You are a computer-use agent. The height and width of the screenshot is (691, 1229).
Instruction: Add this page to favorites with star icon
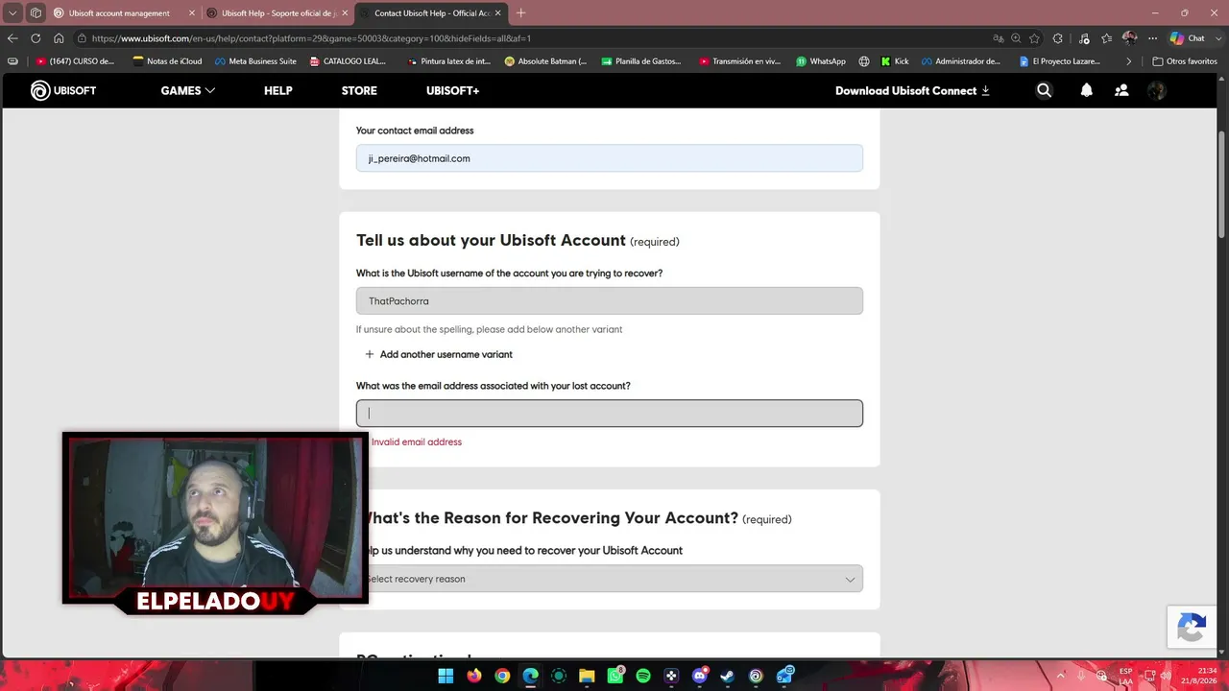pyautogui.click(x=1034, y=38)
